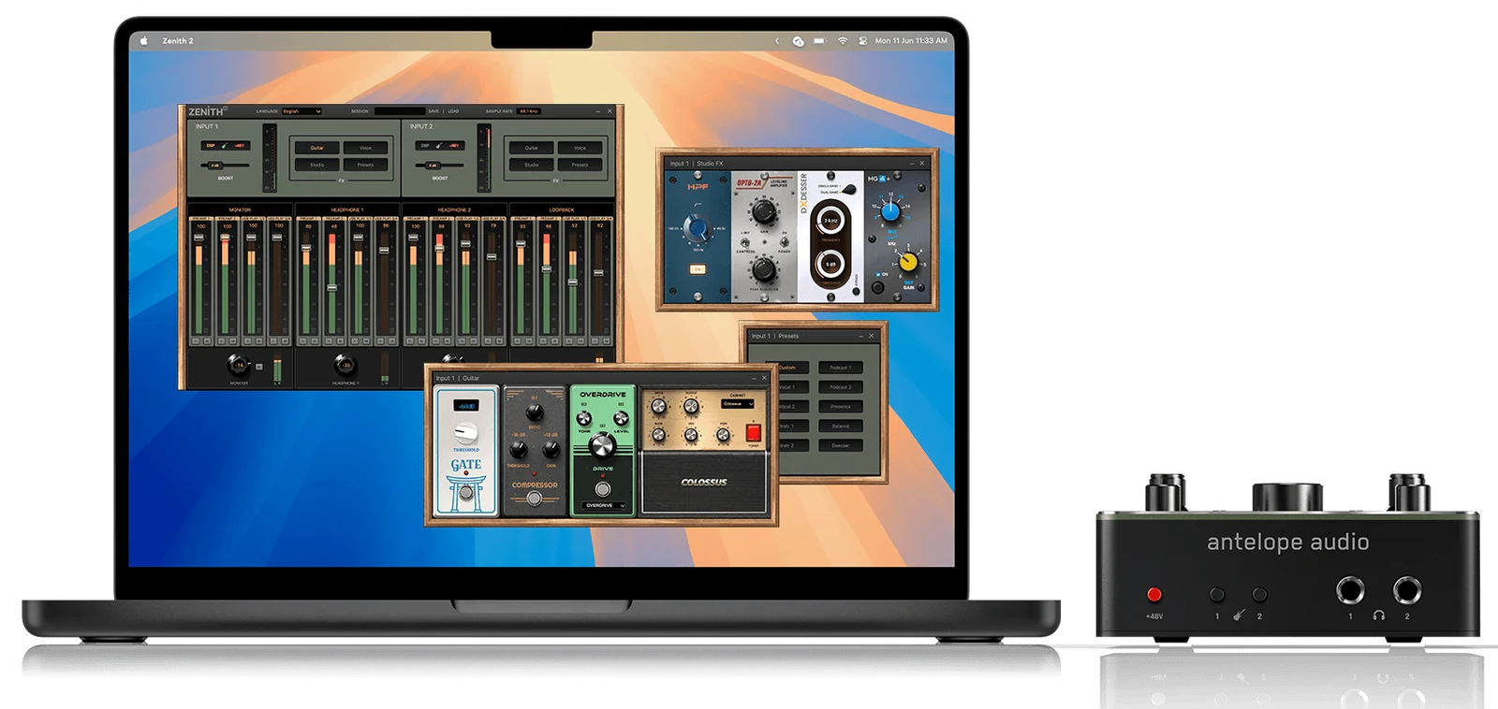Viewport: 1498px width, 709px height.
Task: Open the Language dropdown
Action: coord(301,111)
